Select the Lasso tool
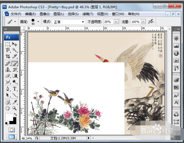This screenshot has height=143, width=184. pos(8,50)
